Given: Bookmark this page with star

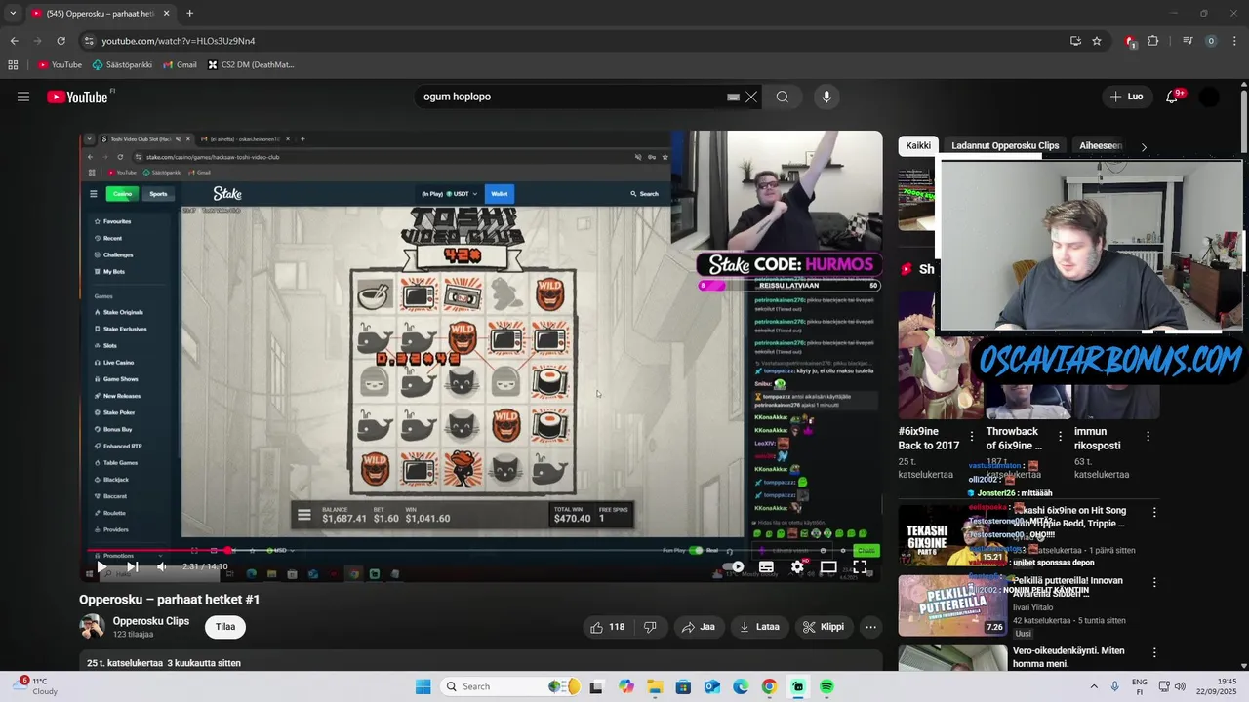Looking at the screenshot, I should 1097,41.
